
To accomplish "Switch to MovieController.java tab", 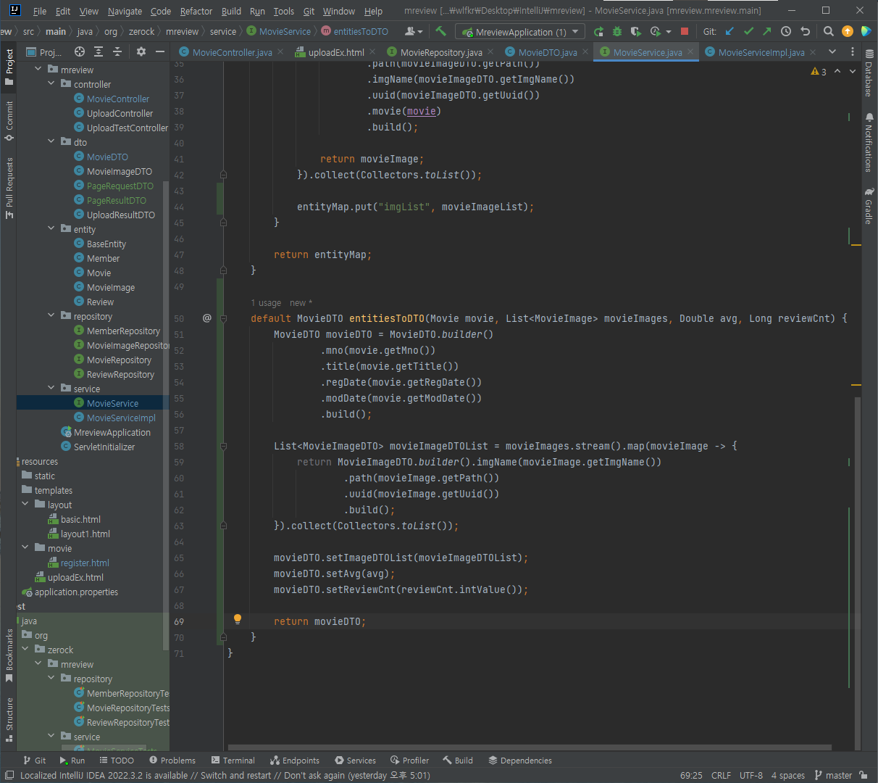I will click(x=232, y=52).
